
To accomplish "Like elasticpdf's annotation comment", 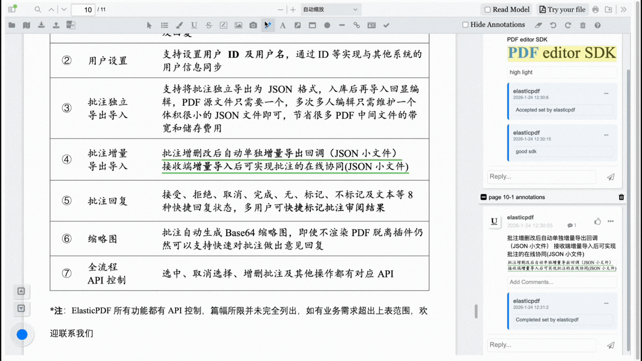I will point(597,221).
